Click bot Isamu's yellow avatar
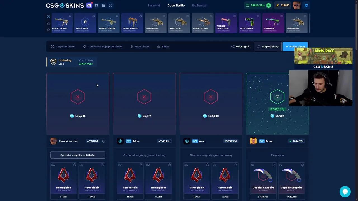This screenshot has height=201, width=358. pos(253,141)
